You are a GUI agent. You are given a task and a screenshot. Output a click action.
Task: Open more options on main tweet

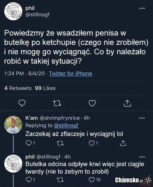(141, 9)
